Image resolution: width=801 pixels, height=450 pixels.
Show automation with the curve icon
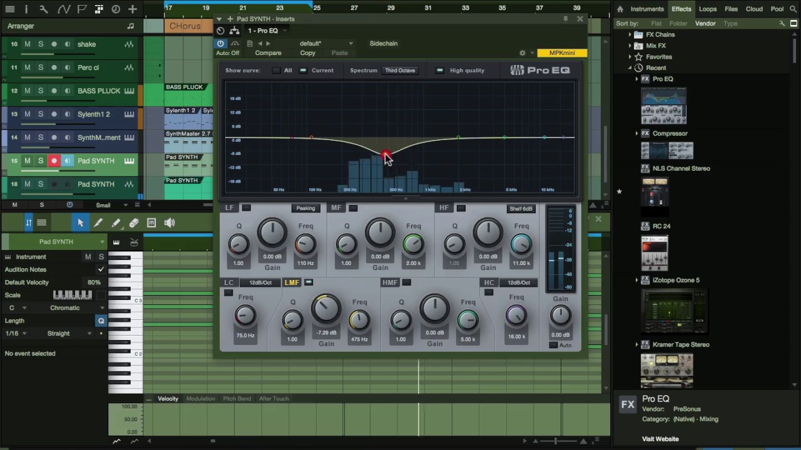[63, 9]
